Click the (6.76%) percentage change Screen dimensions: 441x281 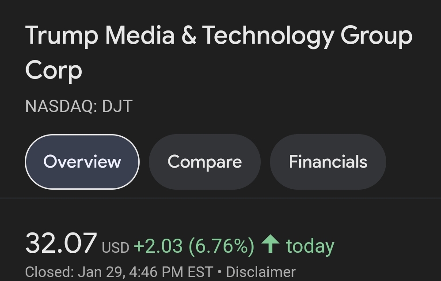tap(222, 246)
